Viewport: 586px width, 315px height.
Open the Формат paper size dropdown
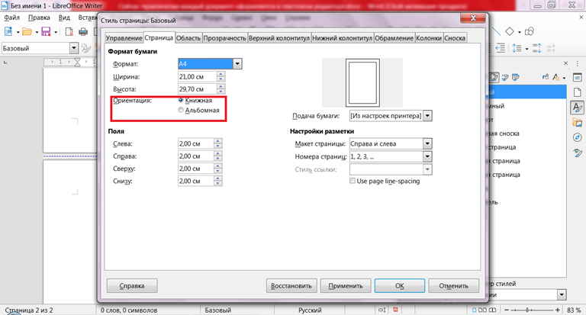point(237,64)
